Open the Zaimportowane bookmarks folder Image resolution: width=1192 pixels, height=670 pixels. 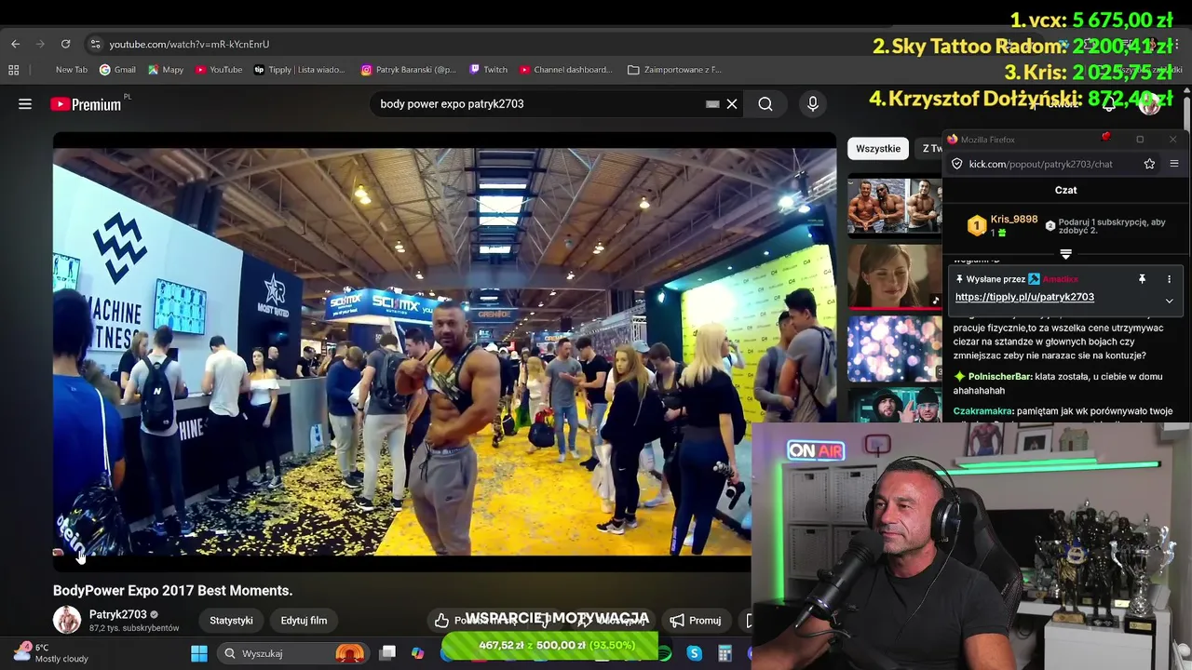[675, 70]
